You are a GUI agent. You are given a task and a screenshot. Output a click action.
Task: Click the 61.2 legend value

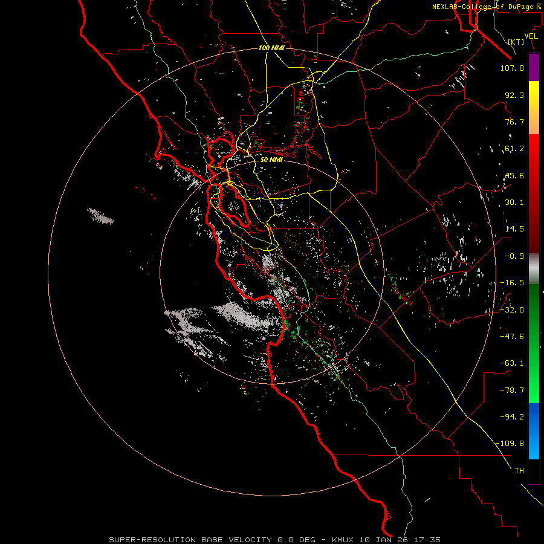pos(514,149)
